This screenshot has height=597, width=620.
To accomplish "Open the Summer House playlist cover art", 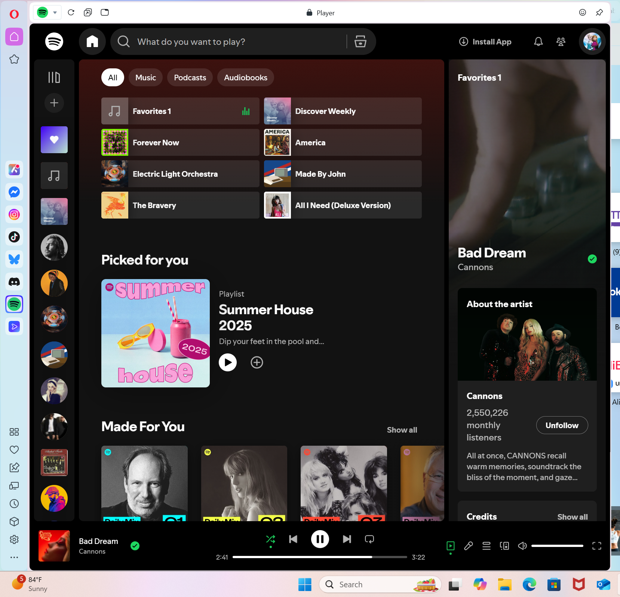I will point(156,333).
